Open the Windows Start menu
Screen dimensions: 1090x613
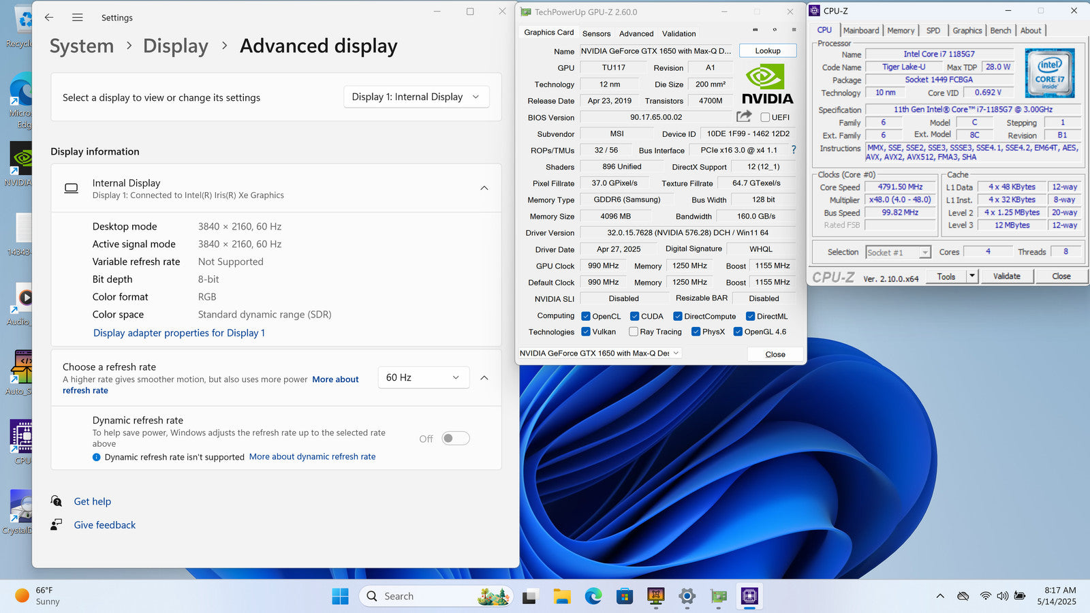click(340, 596)
